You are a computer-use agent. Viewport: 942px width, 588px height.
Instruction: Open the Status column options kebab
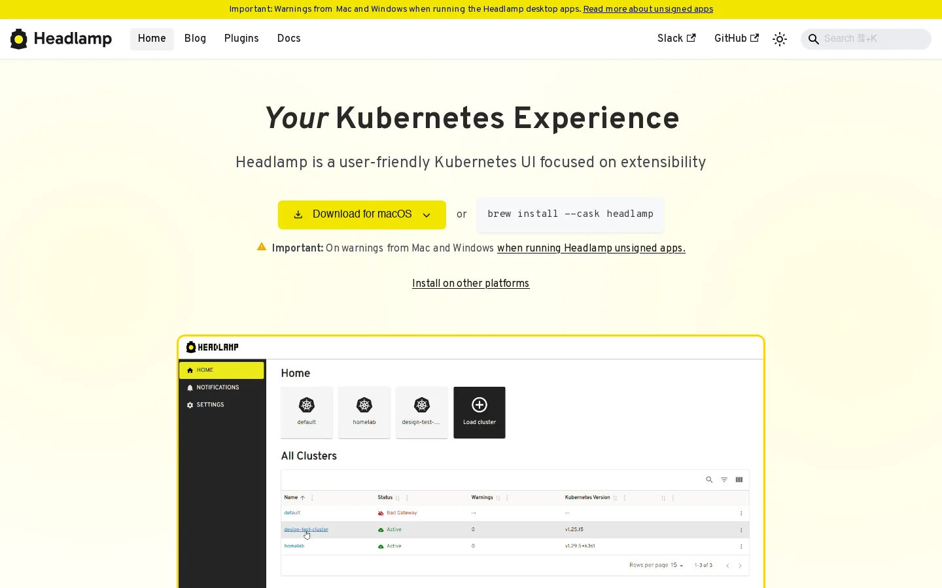pyautogui.click(x=407, y=498)
